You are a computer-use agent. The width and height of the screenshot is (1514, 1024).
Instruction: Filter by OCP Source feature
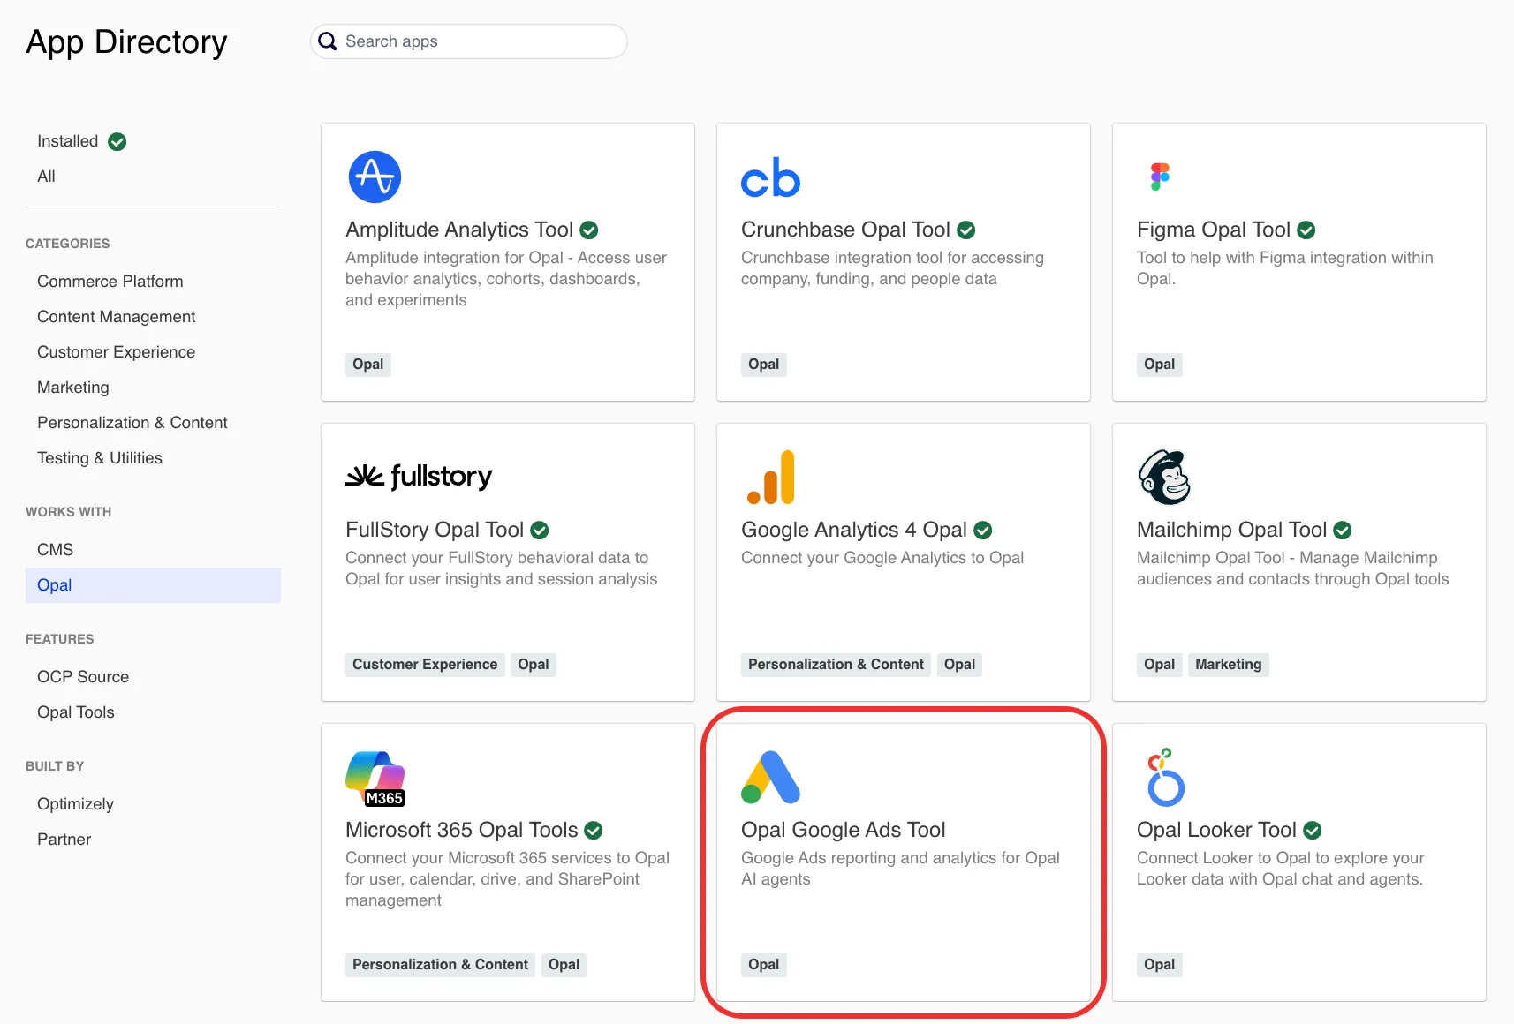point(83,677)
